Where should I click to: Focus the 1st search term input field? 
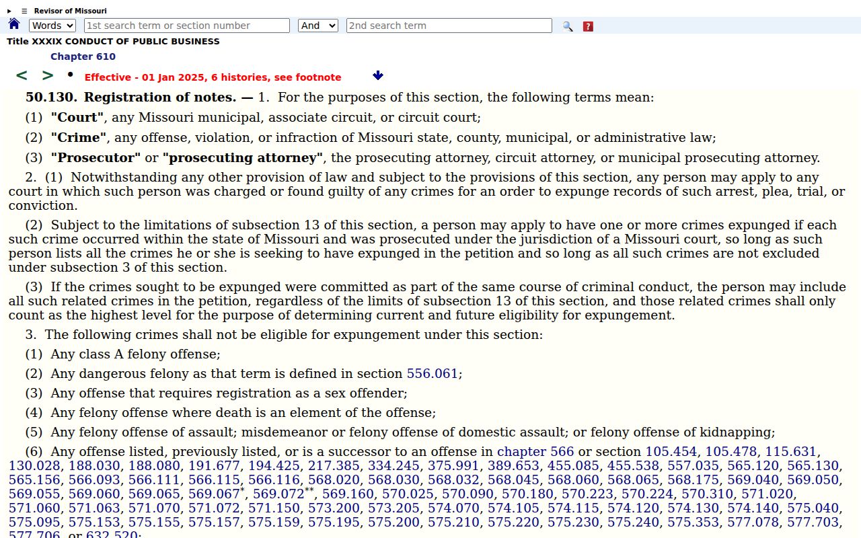click(x=187, y=26)
